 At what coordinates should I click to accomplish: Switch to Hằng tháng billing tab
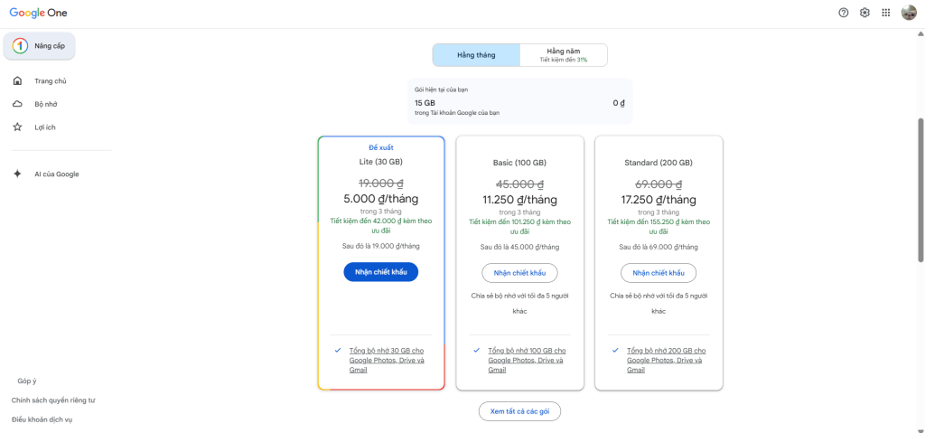476,55
